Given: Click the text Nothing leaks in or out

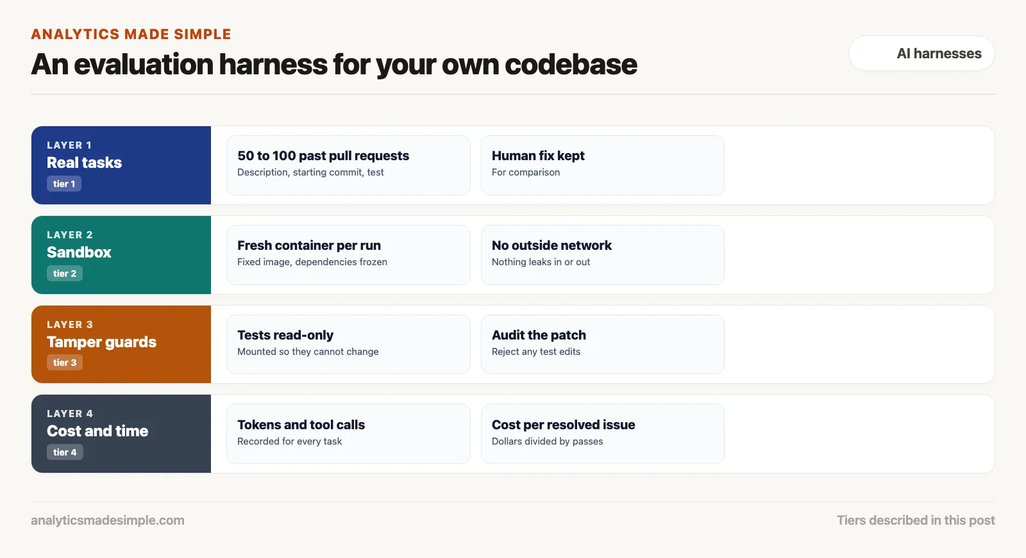Looking at the screenshot, I should 541,262.
